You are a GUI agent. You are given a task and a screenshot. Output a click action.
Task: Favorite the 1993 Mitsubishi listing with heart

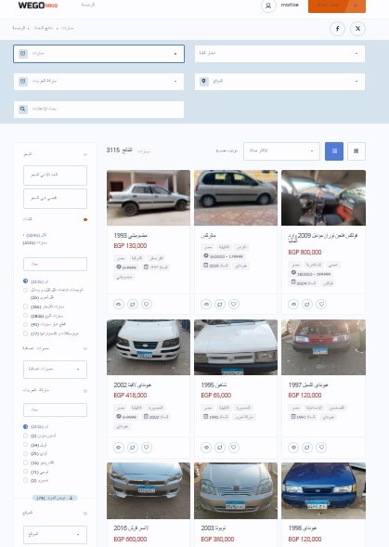click(147, 305)
